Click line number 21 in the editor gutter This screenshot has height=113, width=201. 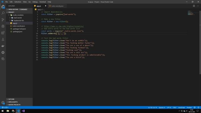[x=37, y=60]
